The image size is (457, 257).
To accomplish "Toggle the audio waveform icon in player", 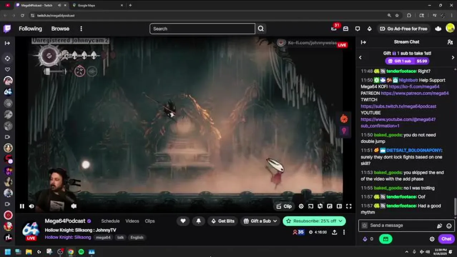I will click(x=74, y=206).
